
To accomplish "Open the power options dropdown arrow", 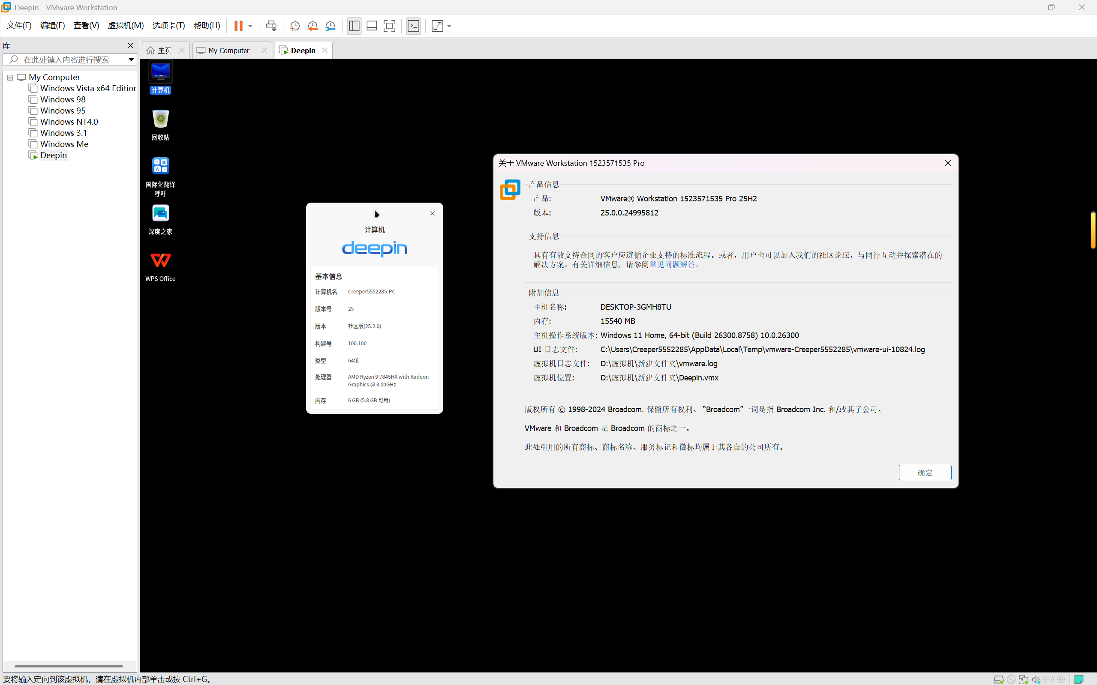I will point(250,26).
